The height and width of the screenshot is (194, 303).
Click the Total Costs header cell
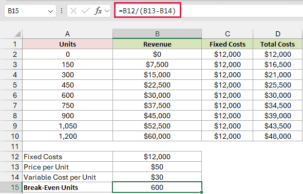277,44
